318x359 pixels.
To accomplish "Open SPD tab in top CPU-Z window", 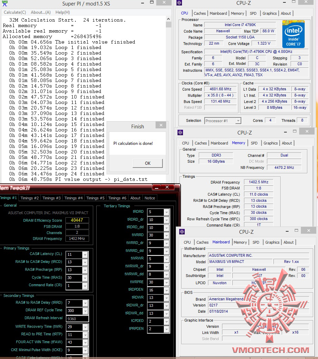I will [253, 13].
